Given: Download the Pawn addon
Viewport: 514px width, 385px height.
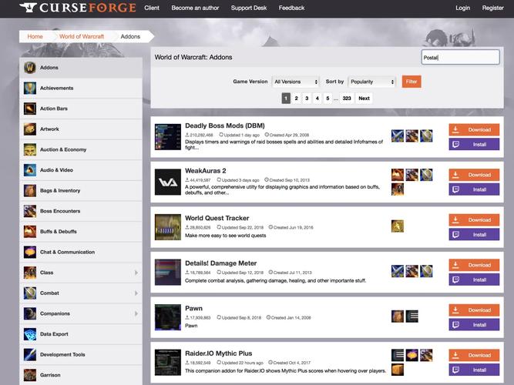Looking at the screenshot, I should point(474,310).
